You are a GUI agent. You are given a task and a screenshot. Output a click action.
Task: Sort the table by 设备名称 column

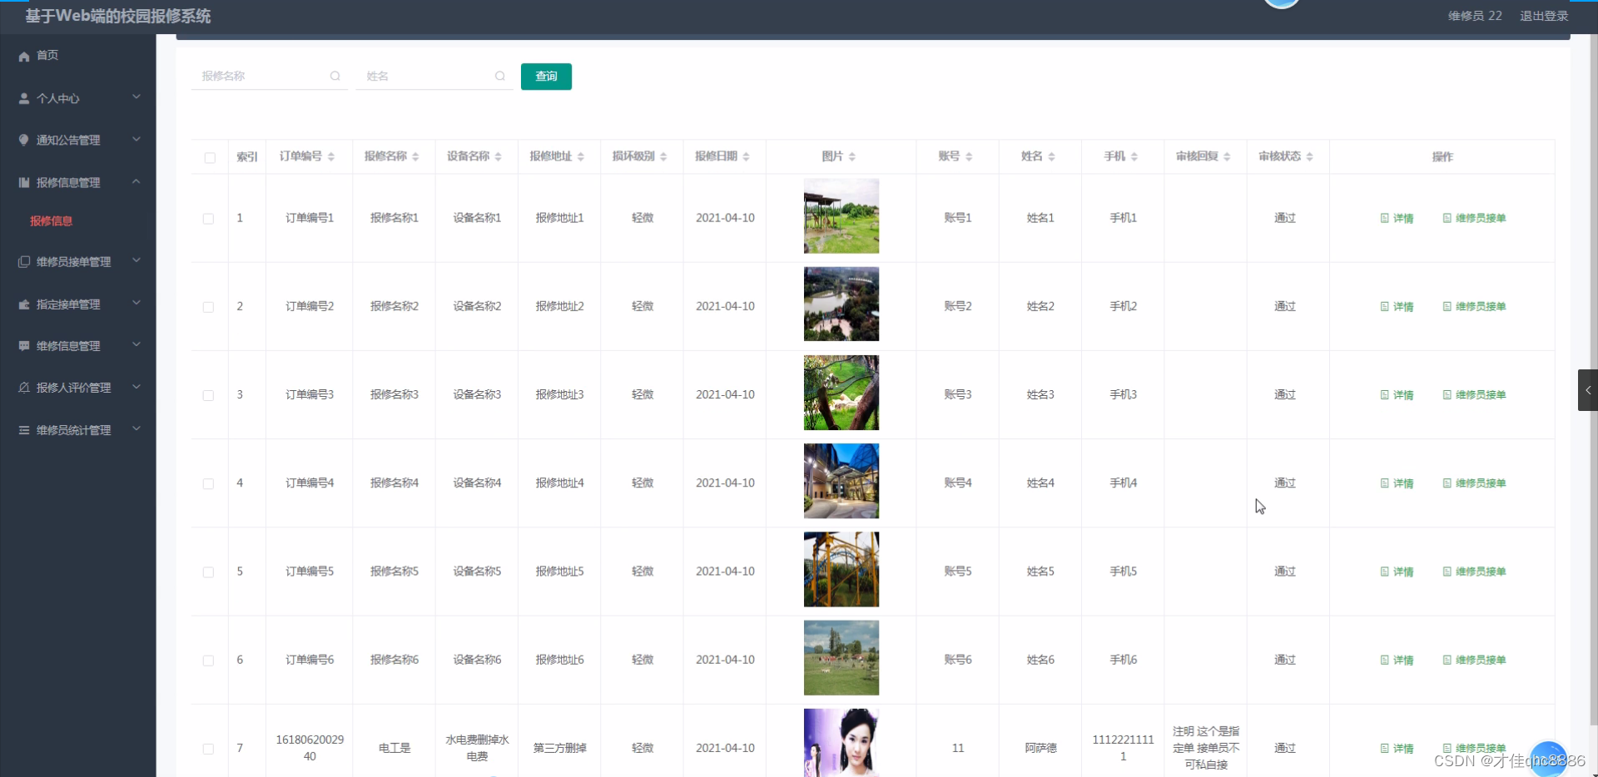click(x=499, y=156)
